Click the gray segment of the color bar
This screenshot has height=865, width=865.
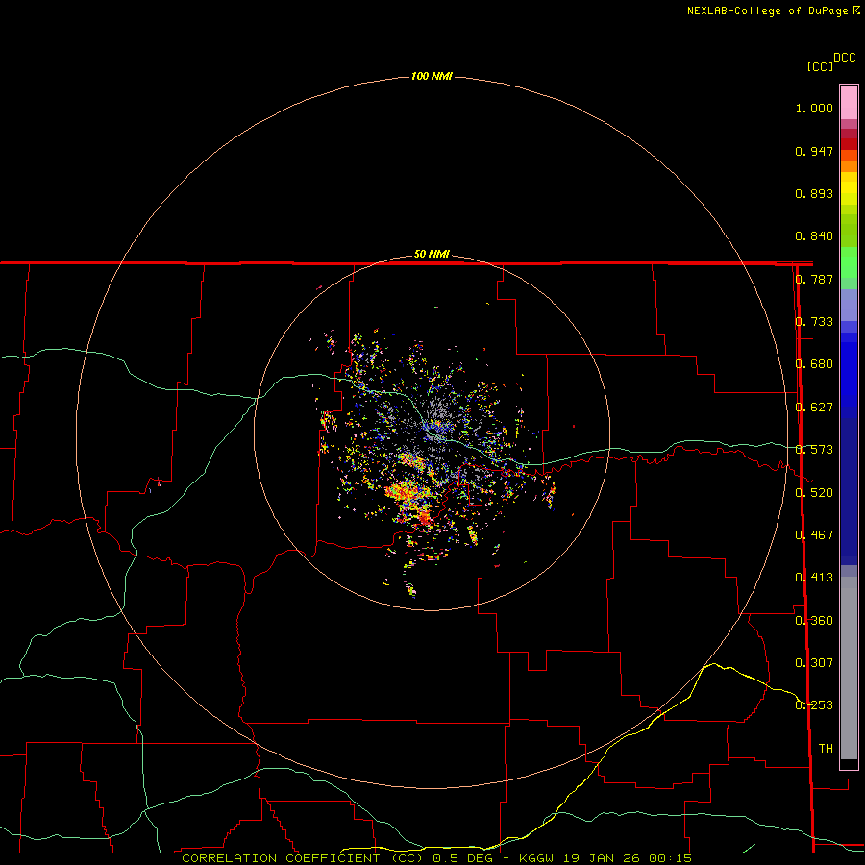tap(849, 668)
